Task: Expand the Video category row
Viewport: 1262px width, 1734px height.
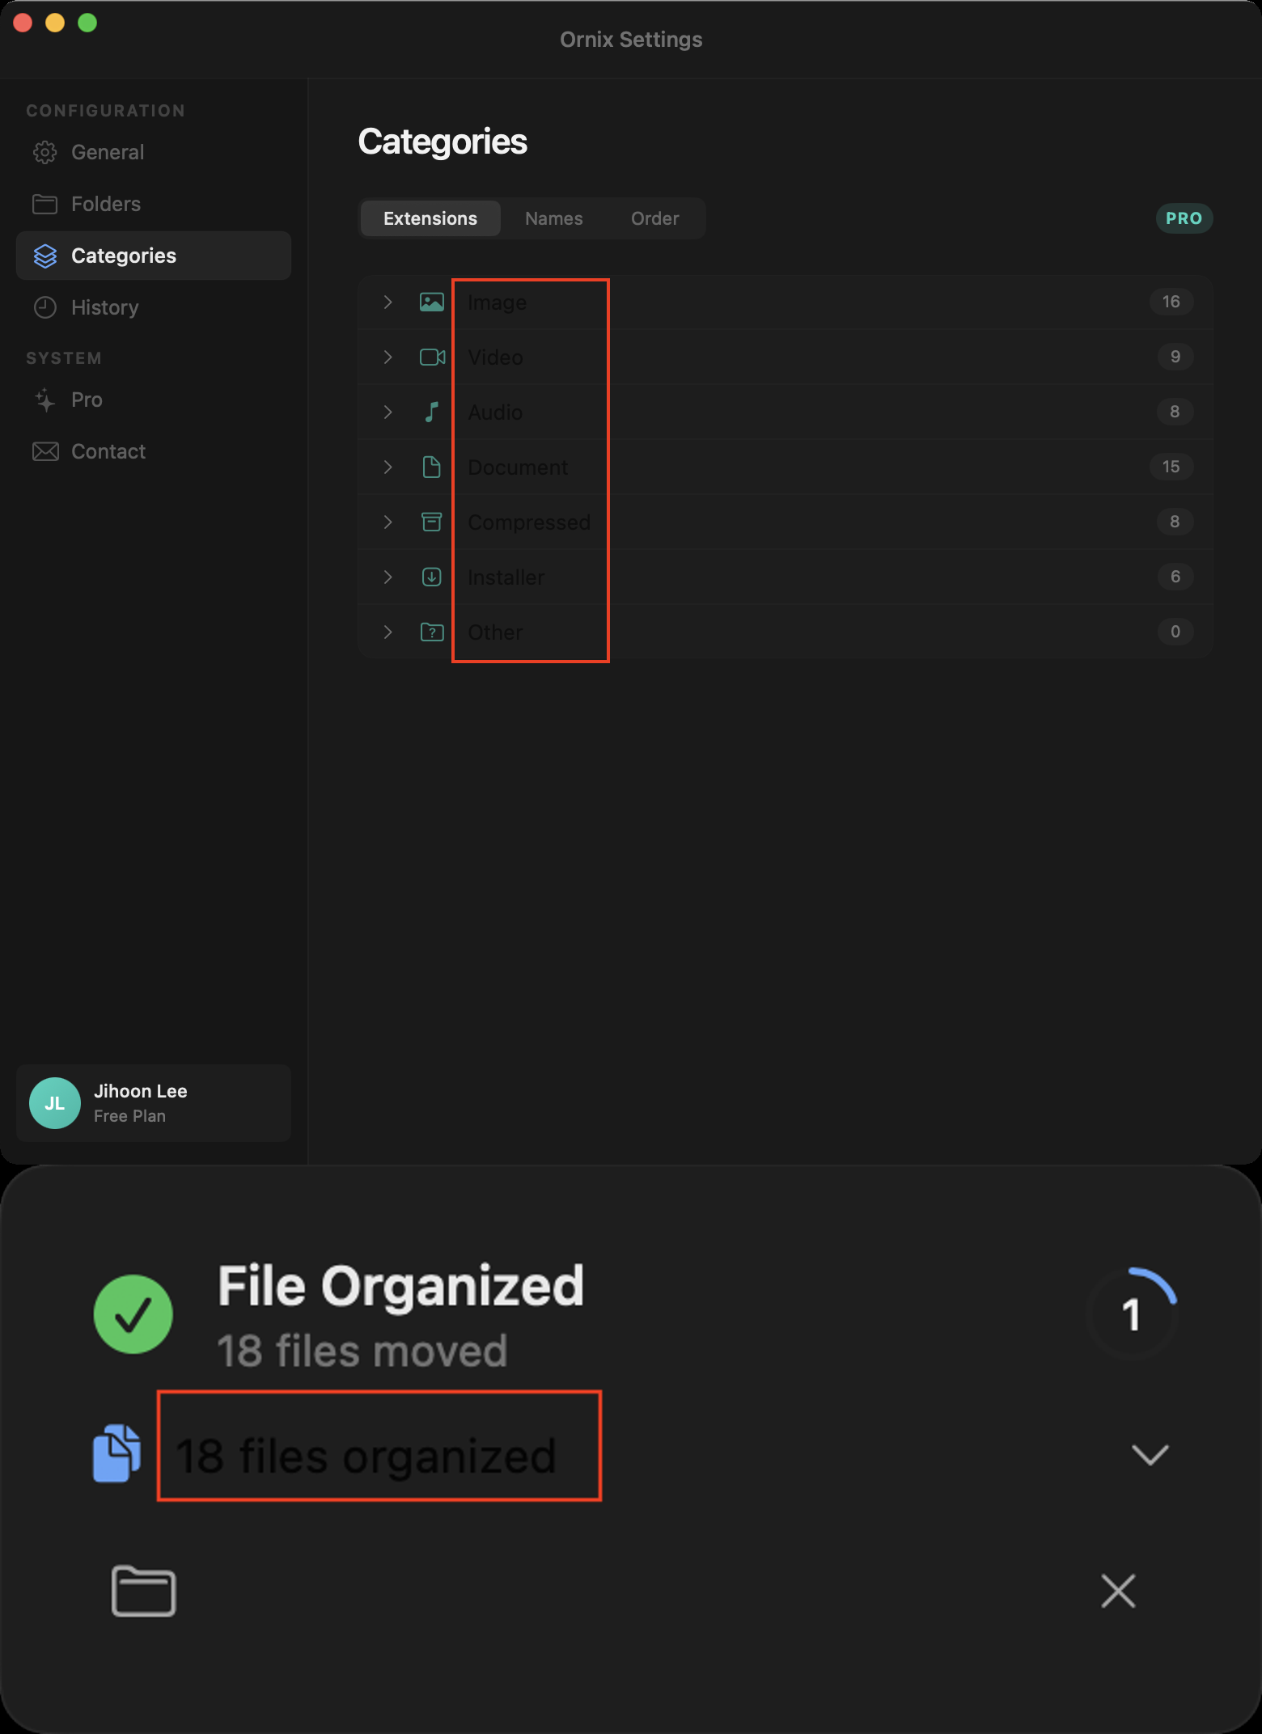Action: [388, 357]
